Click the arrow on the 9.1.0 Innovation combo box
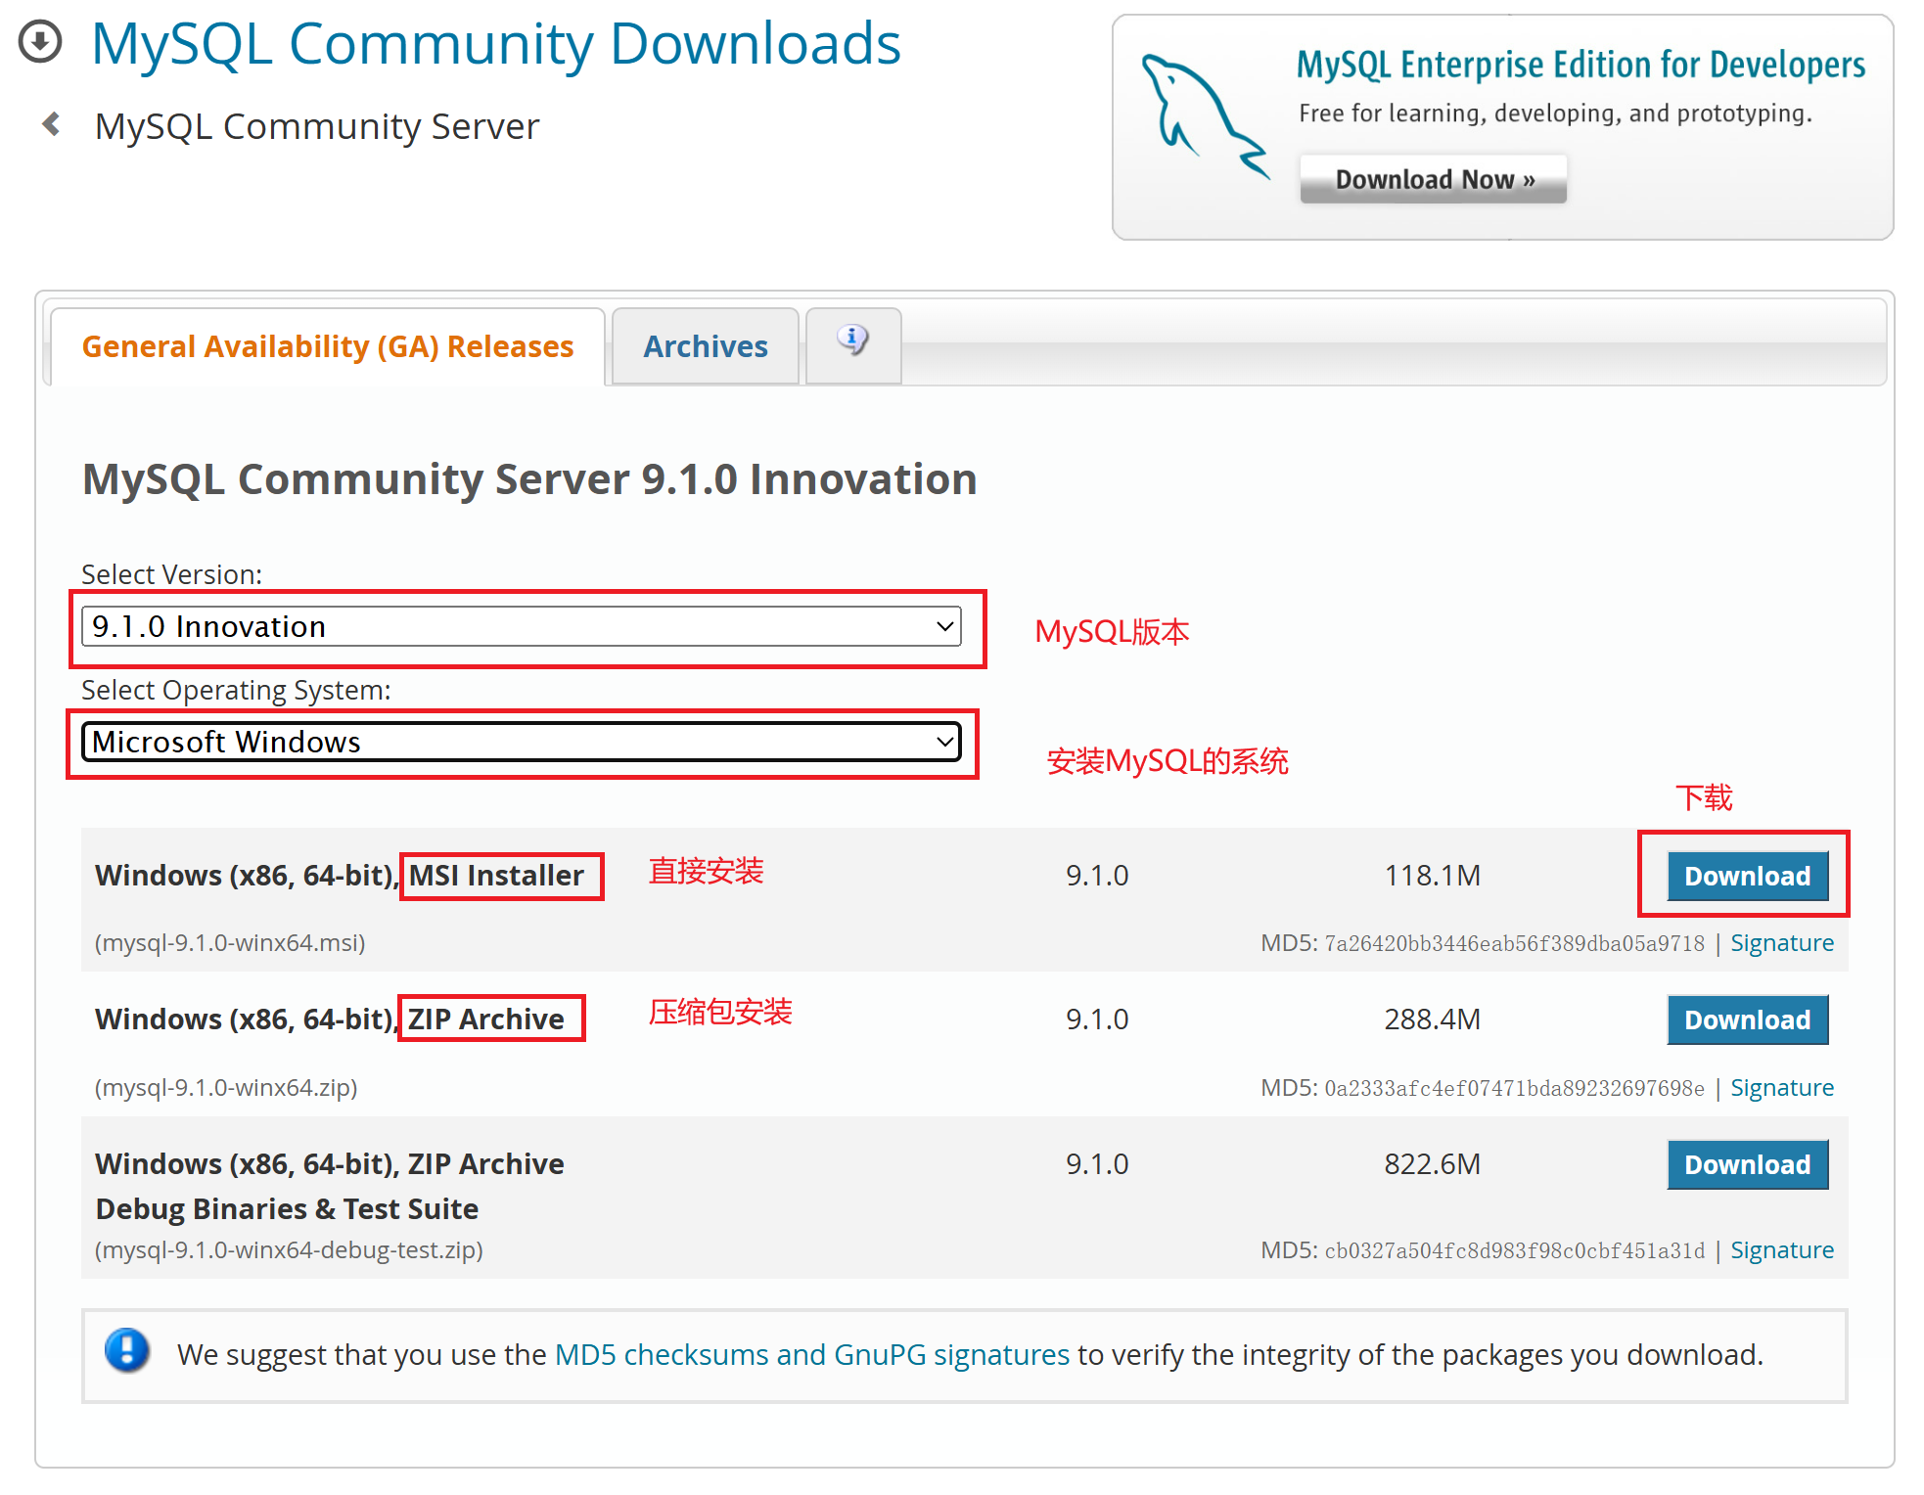 944,626
